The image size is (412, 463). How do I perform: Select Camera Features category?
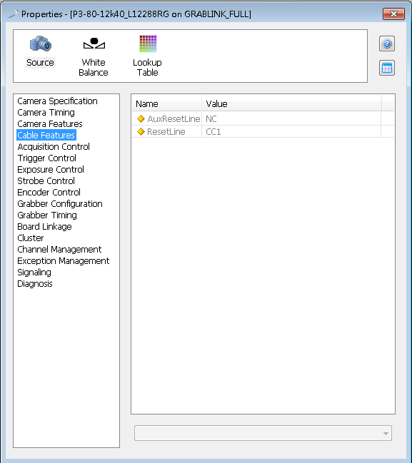pos(50,123)
